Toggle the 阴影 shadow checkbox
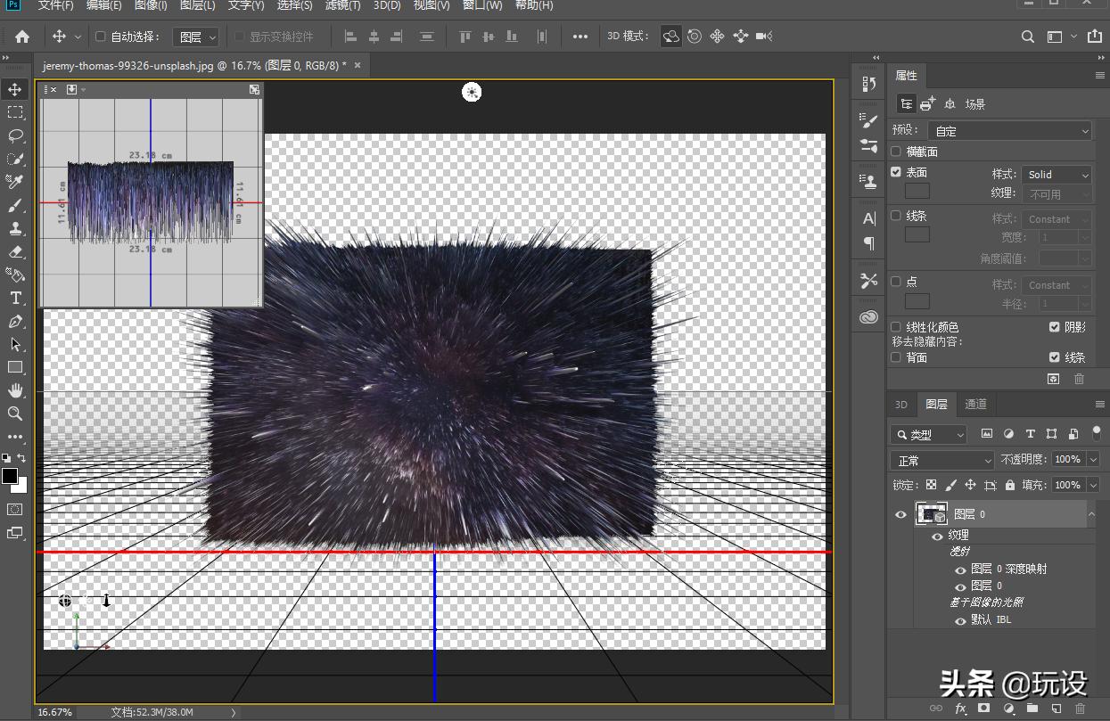The height and width of the screenshot is (721, 1110). 1055,327
